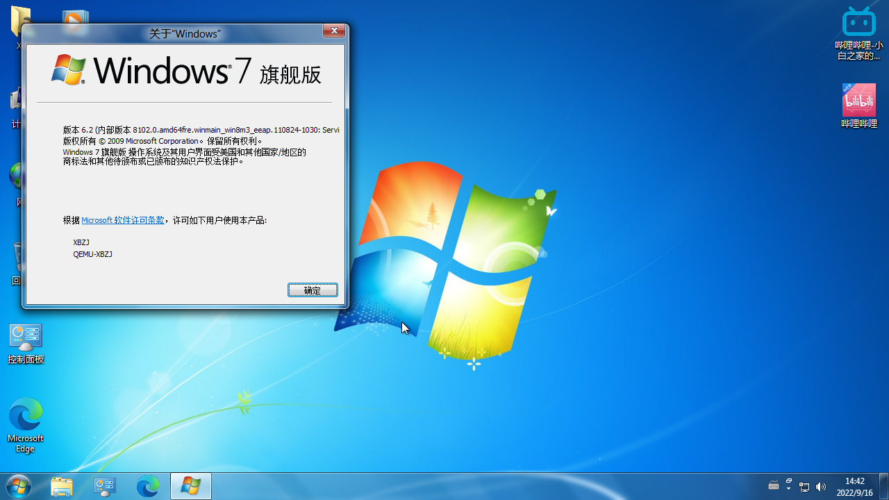Click the 商标法 legal notice line
Viewport: 889px width, 500px height.
point(153,161)
